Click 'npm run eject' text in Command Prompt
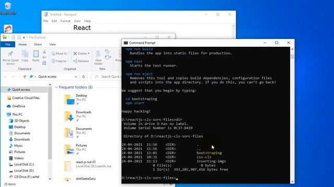 coord(139,74)
